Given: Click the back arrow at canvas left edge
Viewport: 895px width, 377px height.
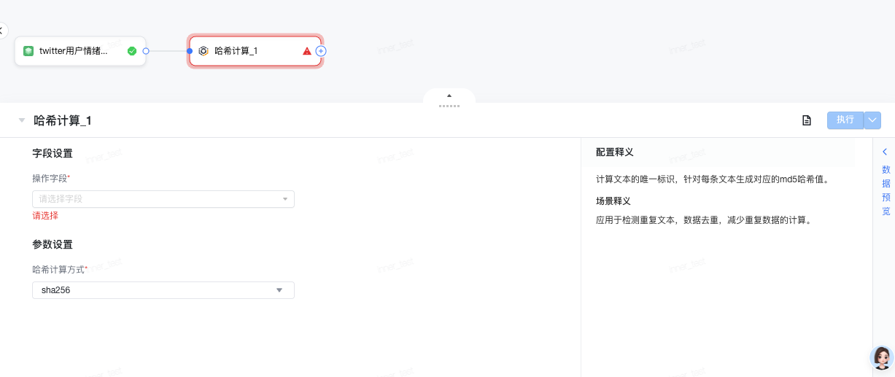Looking at the screenshot, I should pyautogui.click(x=2, y=31).
